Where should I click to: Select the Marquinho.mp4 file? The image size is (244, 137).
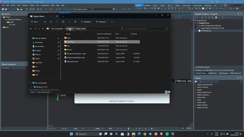coord(102,62)
